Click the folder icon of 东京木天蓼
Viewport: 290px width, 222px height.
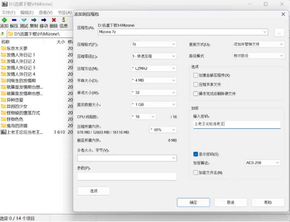pyautogui.click(x=3, y=49)
